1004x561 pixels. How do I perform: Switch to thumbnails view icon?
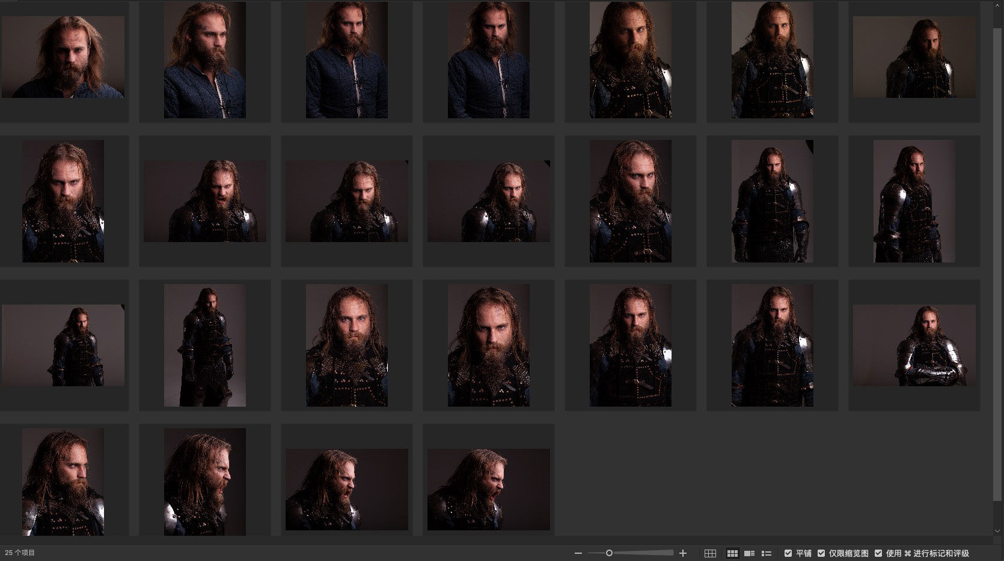point(732,553)
